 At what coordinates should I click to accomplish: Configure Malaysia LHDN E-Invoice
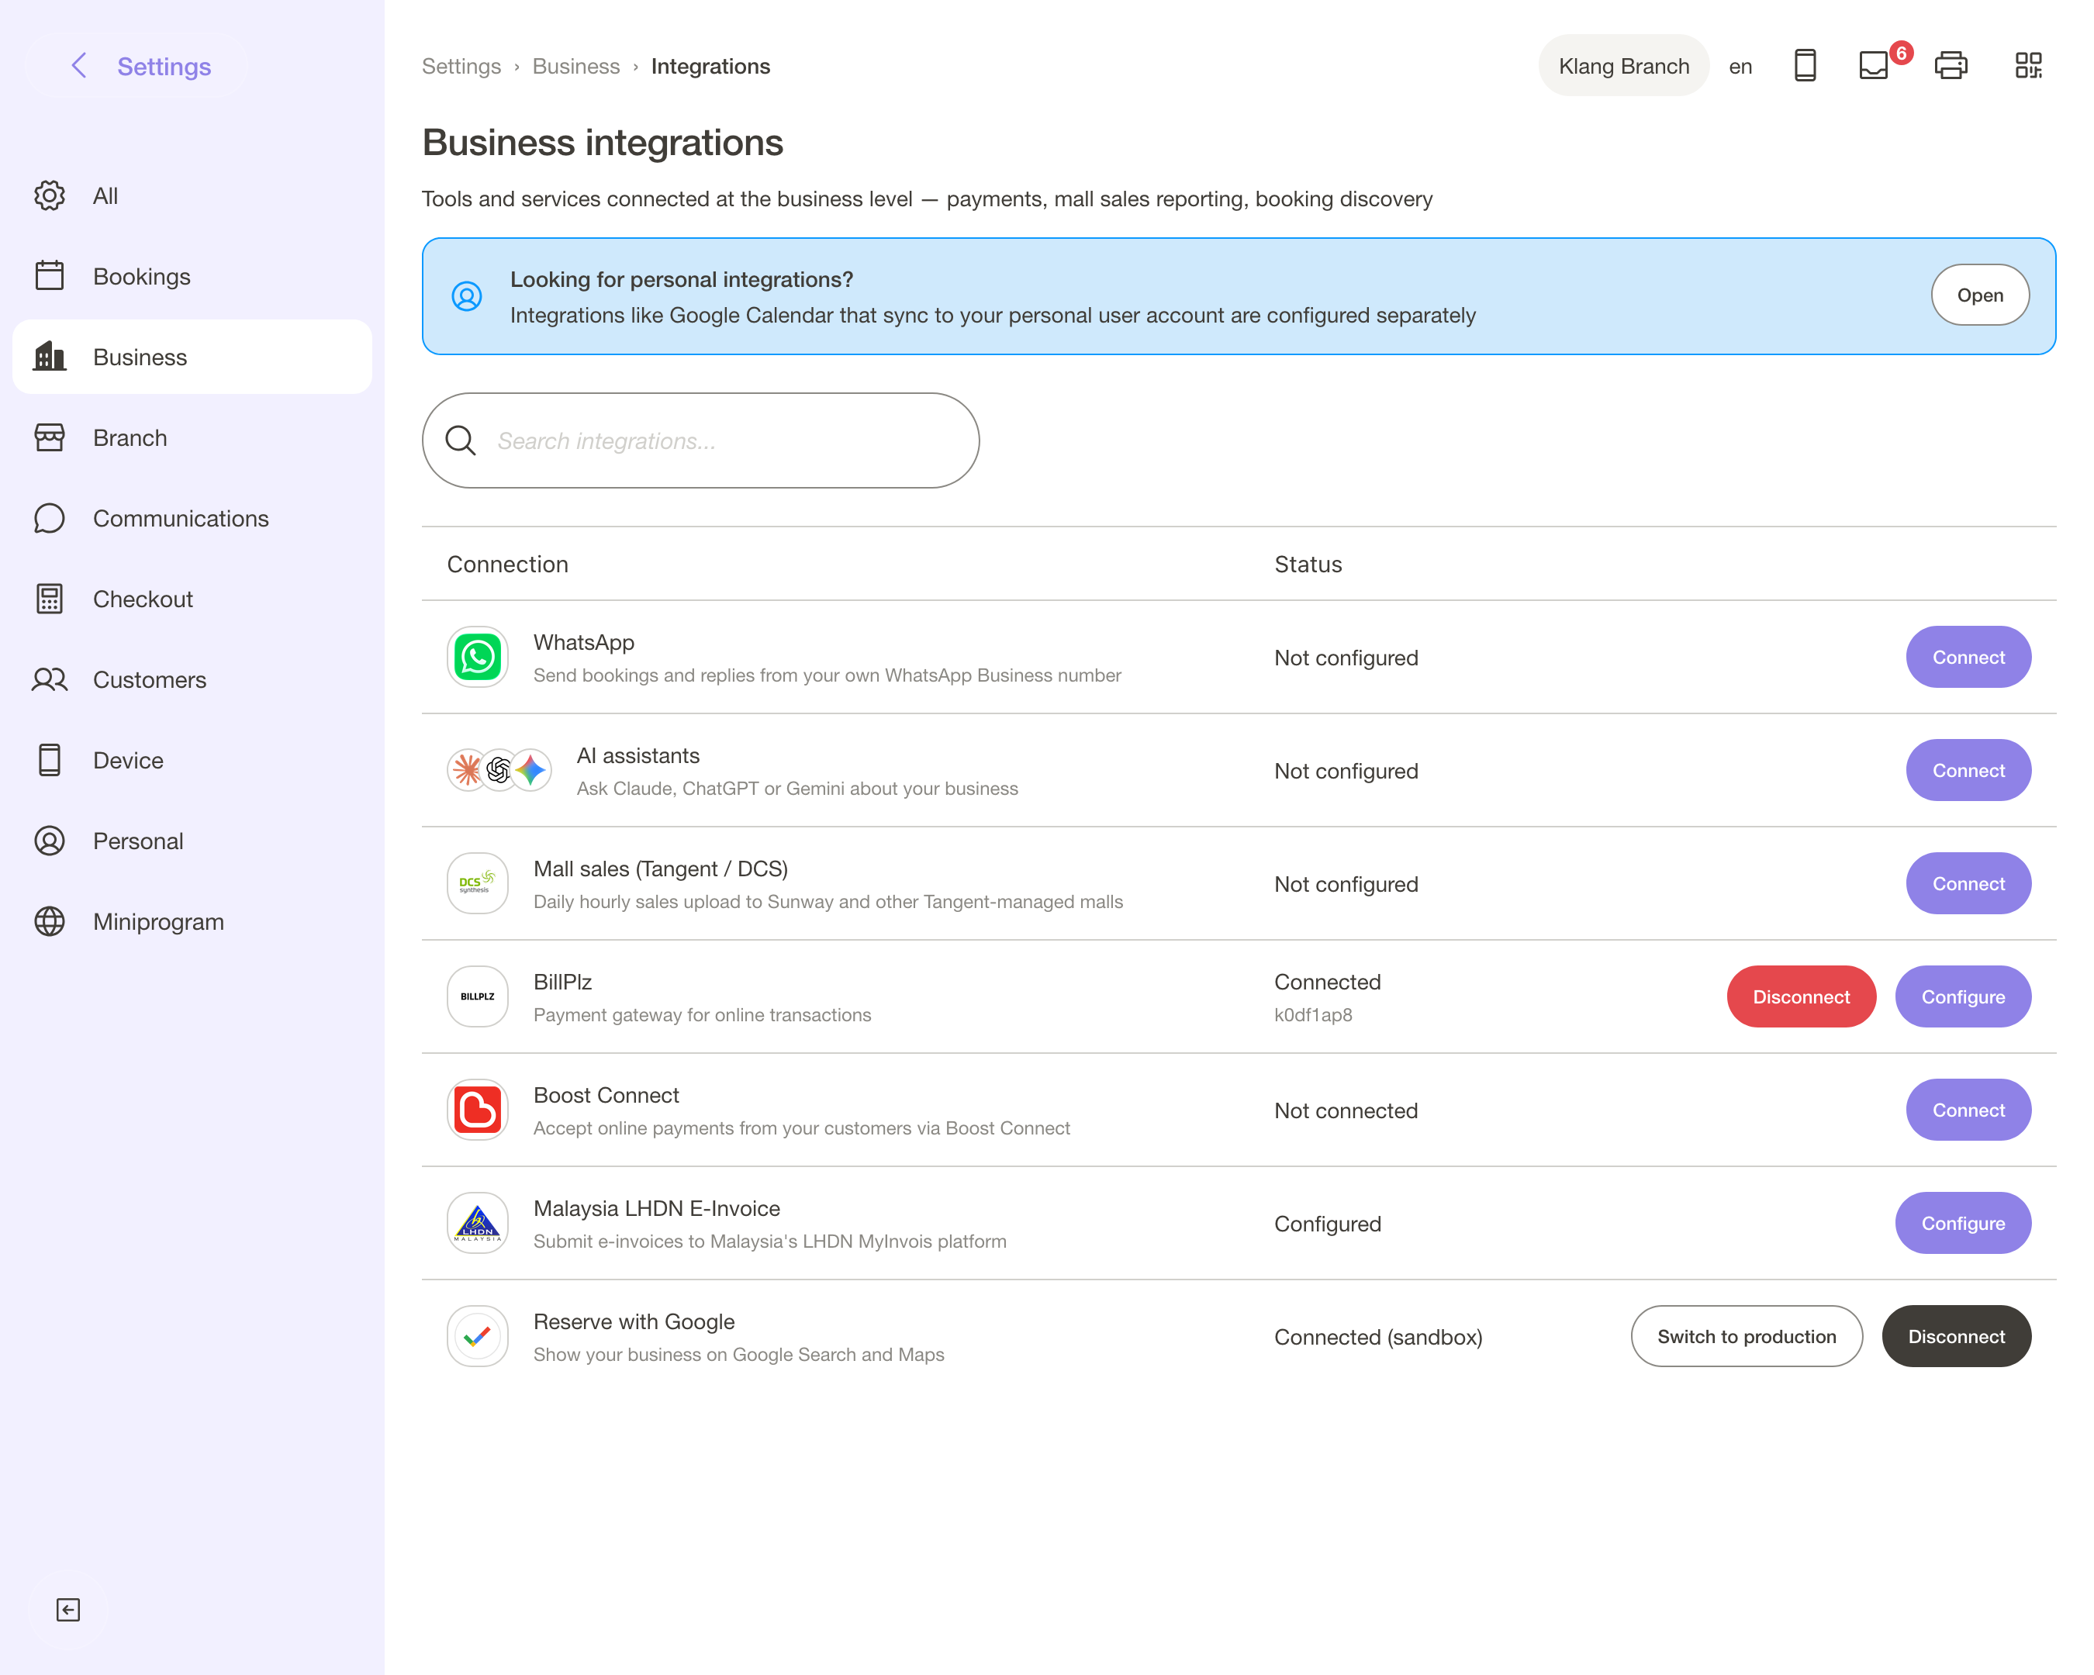(1963, 1224)
